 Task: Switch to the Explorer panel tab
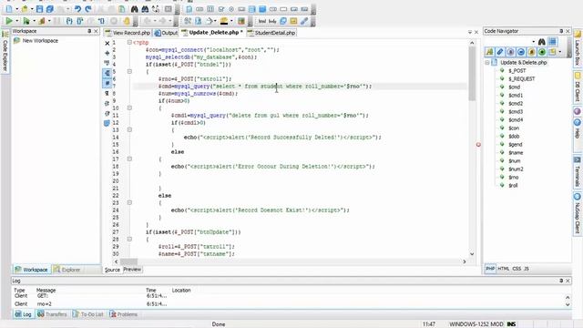point(66,270)
